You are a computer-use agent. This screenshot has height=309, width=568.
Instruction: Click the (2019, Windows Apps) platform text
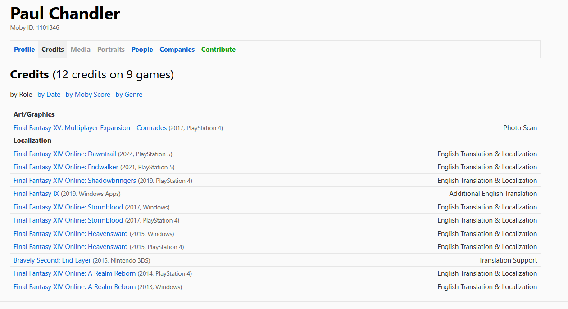pyautogui.click(x=91, y=194)
